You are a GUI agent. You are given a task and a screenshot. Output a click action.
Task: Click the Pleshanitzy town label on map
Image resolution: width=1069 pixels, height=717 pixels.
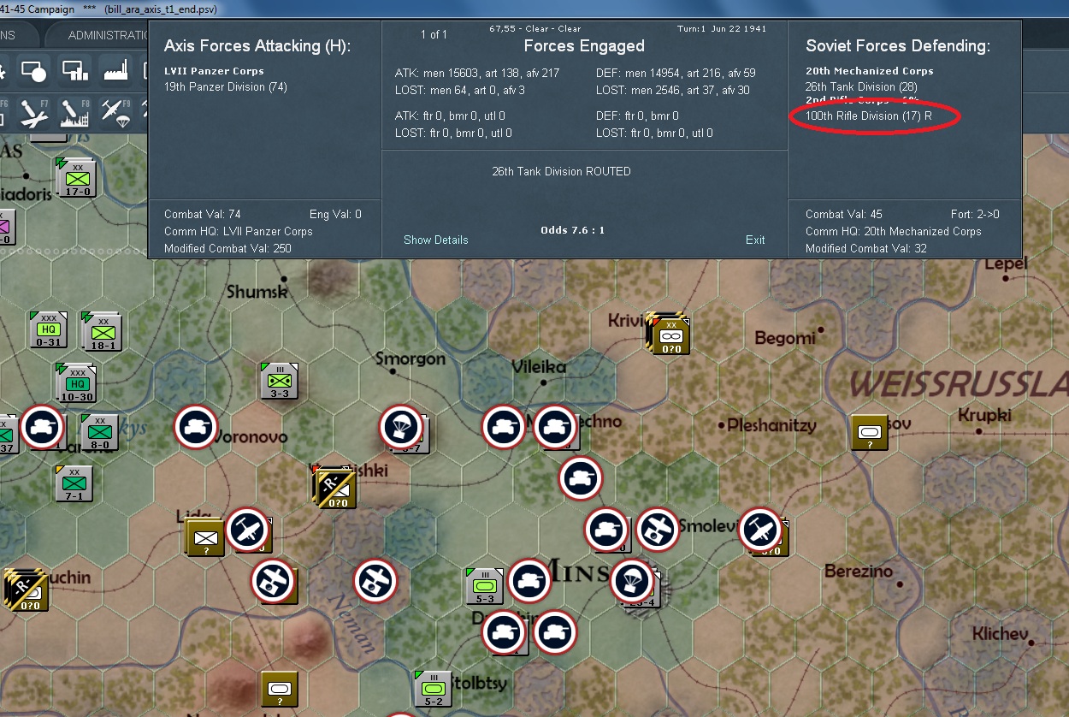(x=771, y=425)
